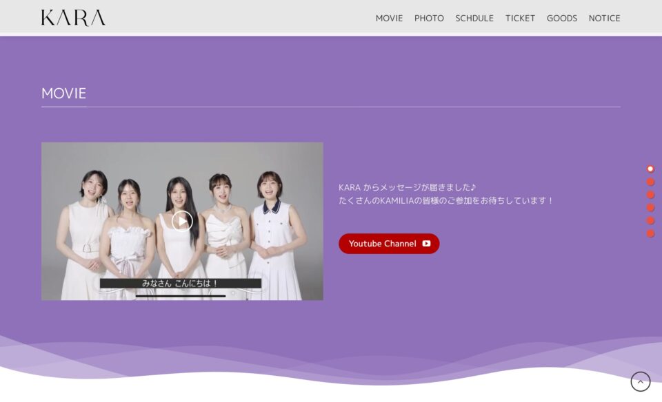Jump to the third side section dot
662x402 pixels.
[x=650, y=195]
